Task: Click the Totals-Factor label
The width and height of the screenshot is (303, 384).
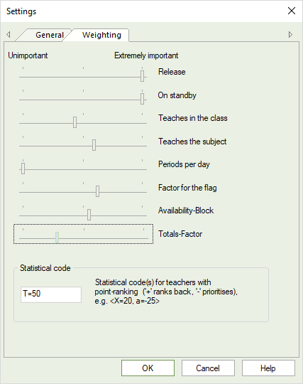Action: pyautogui.click(x=180, y=234)
